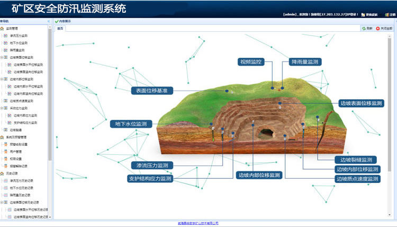Collapse the 边坡内部位移监测 tree node

(2, 79)
